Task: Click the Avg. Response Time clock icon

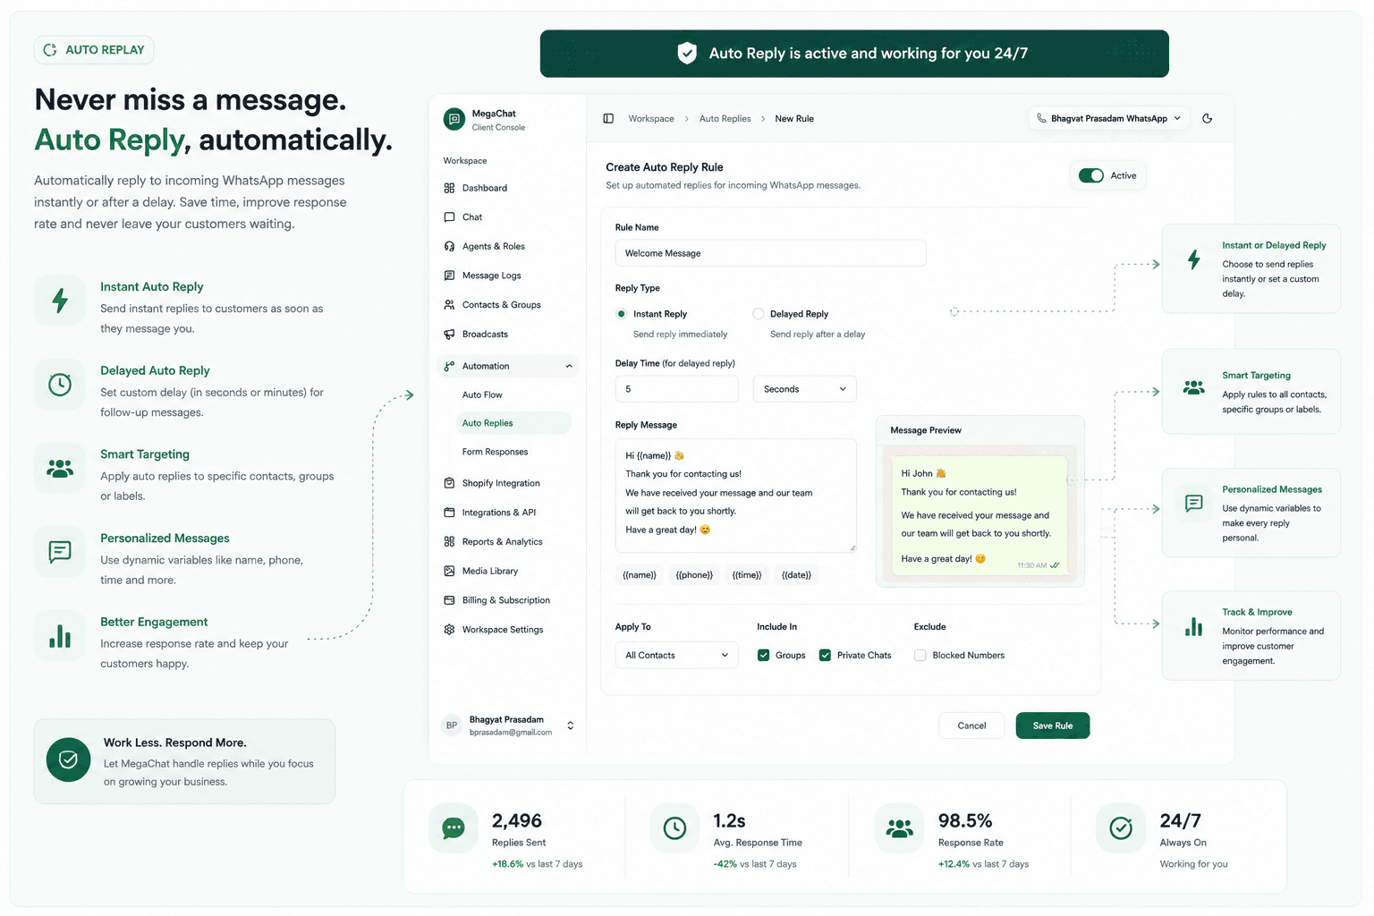Action: click(x=674, y=828)
